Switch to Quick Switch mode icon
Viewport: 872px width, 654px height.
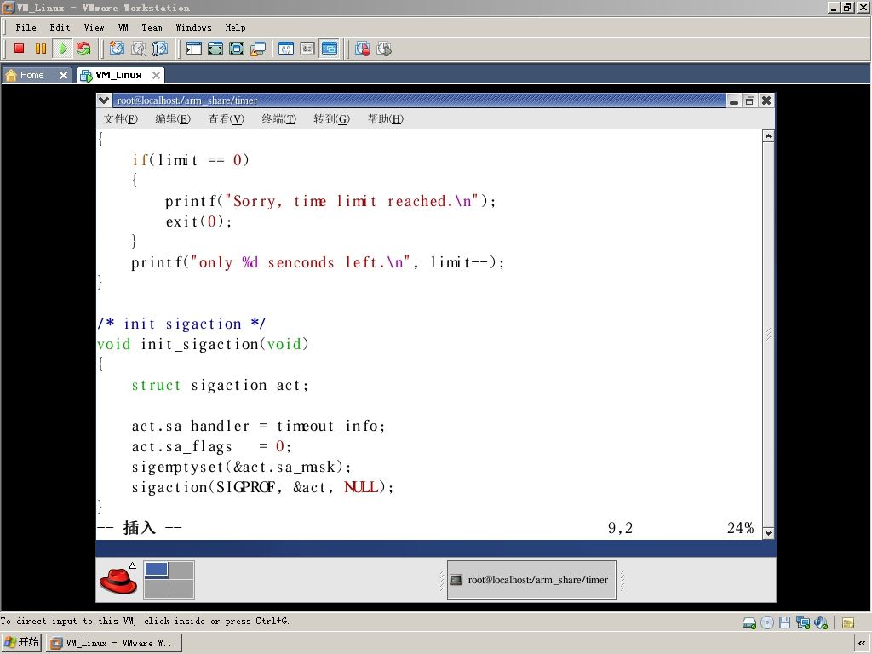(x=215, y=49)
